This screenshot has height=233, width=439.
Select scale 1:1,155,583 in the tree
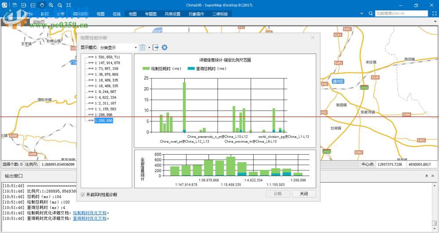click(x=105, y=109)
